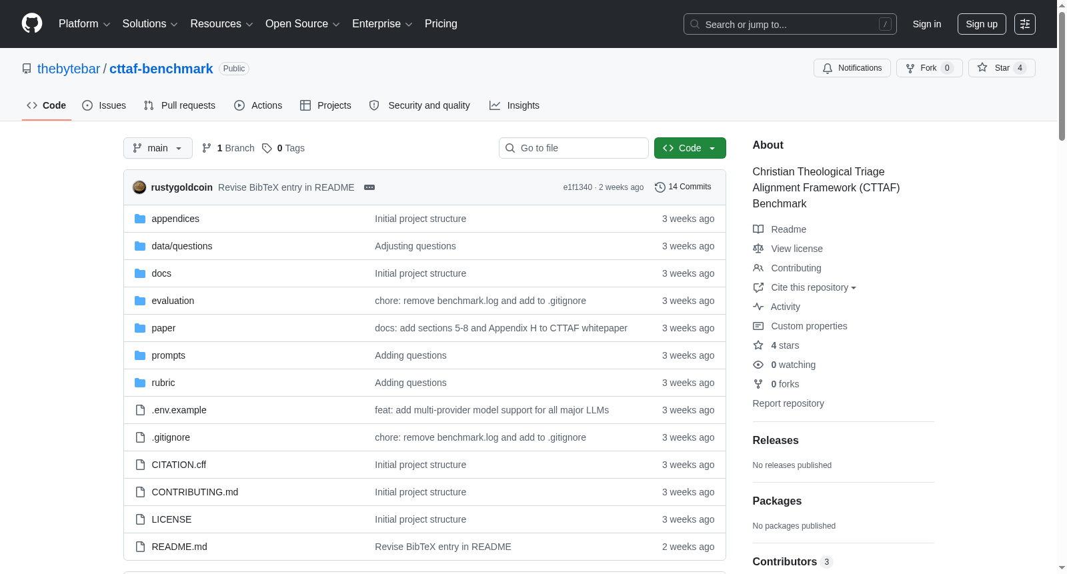View the 0 Tags link
The image size is (1067, 574).
pos(283,148)
